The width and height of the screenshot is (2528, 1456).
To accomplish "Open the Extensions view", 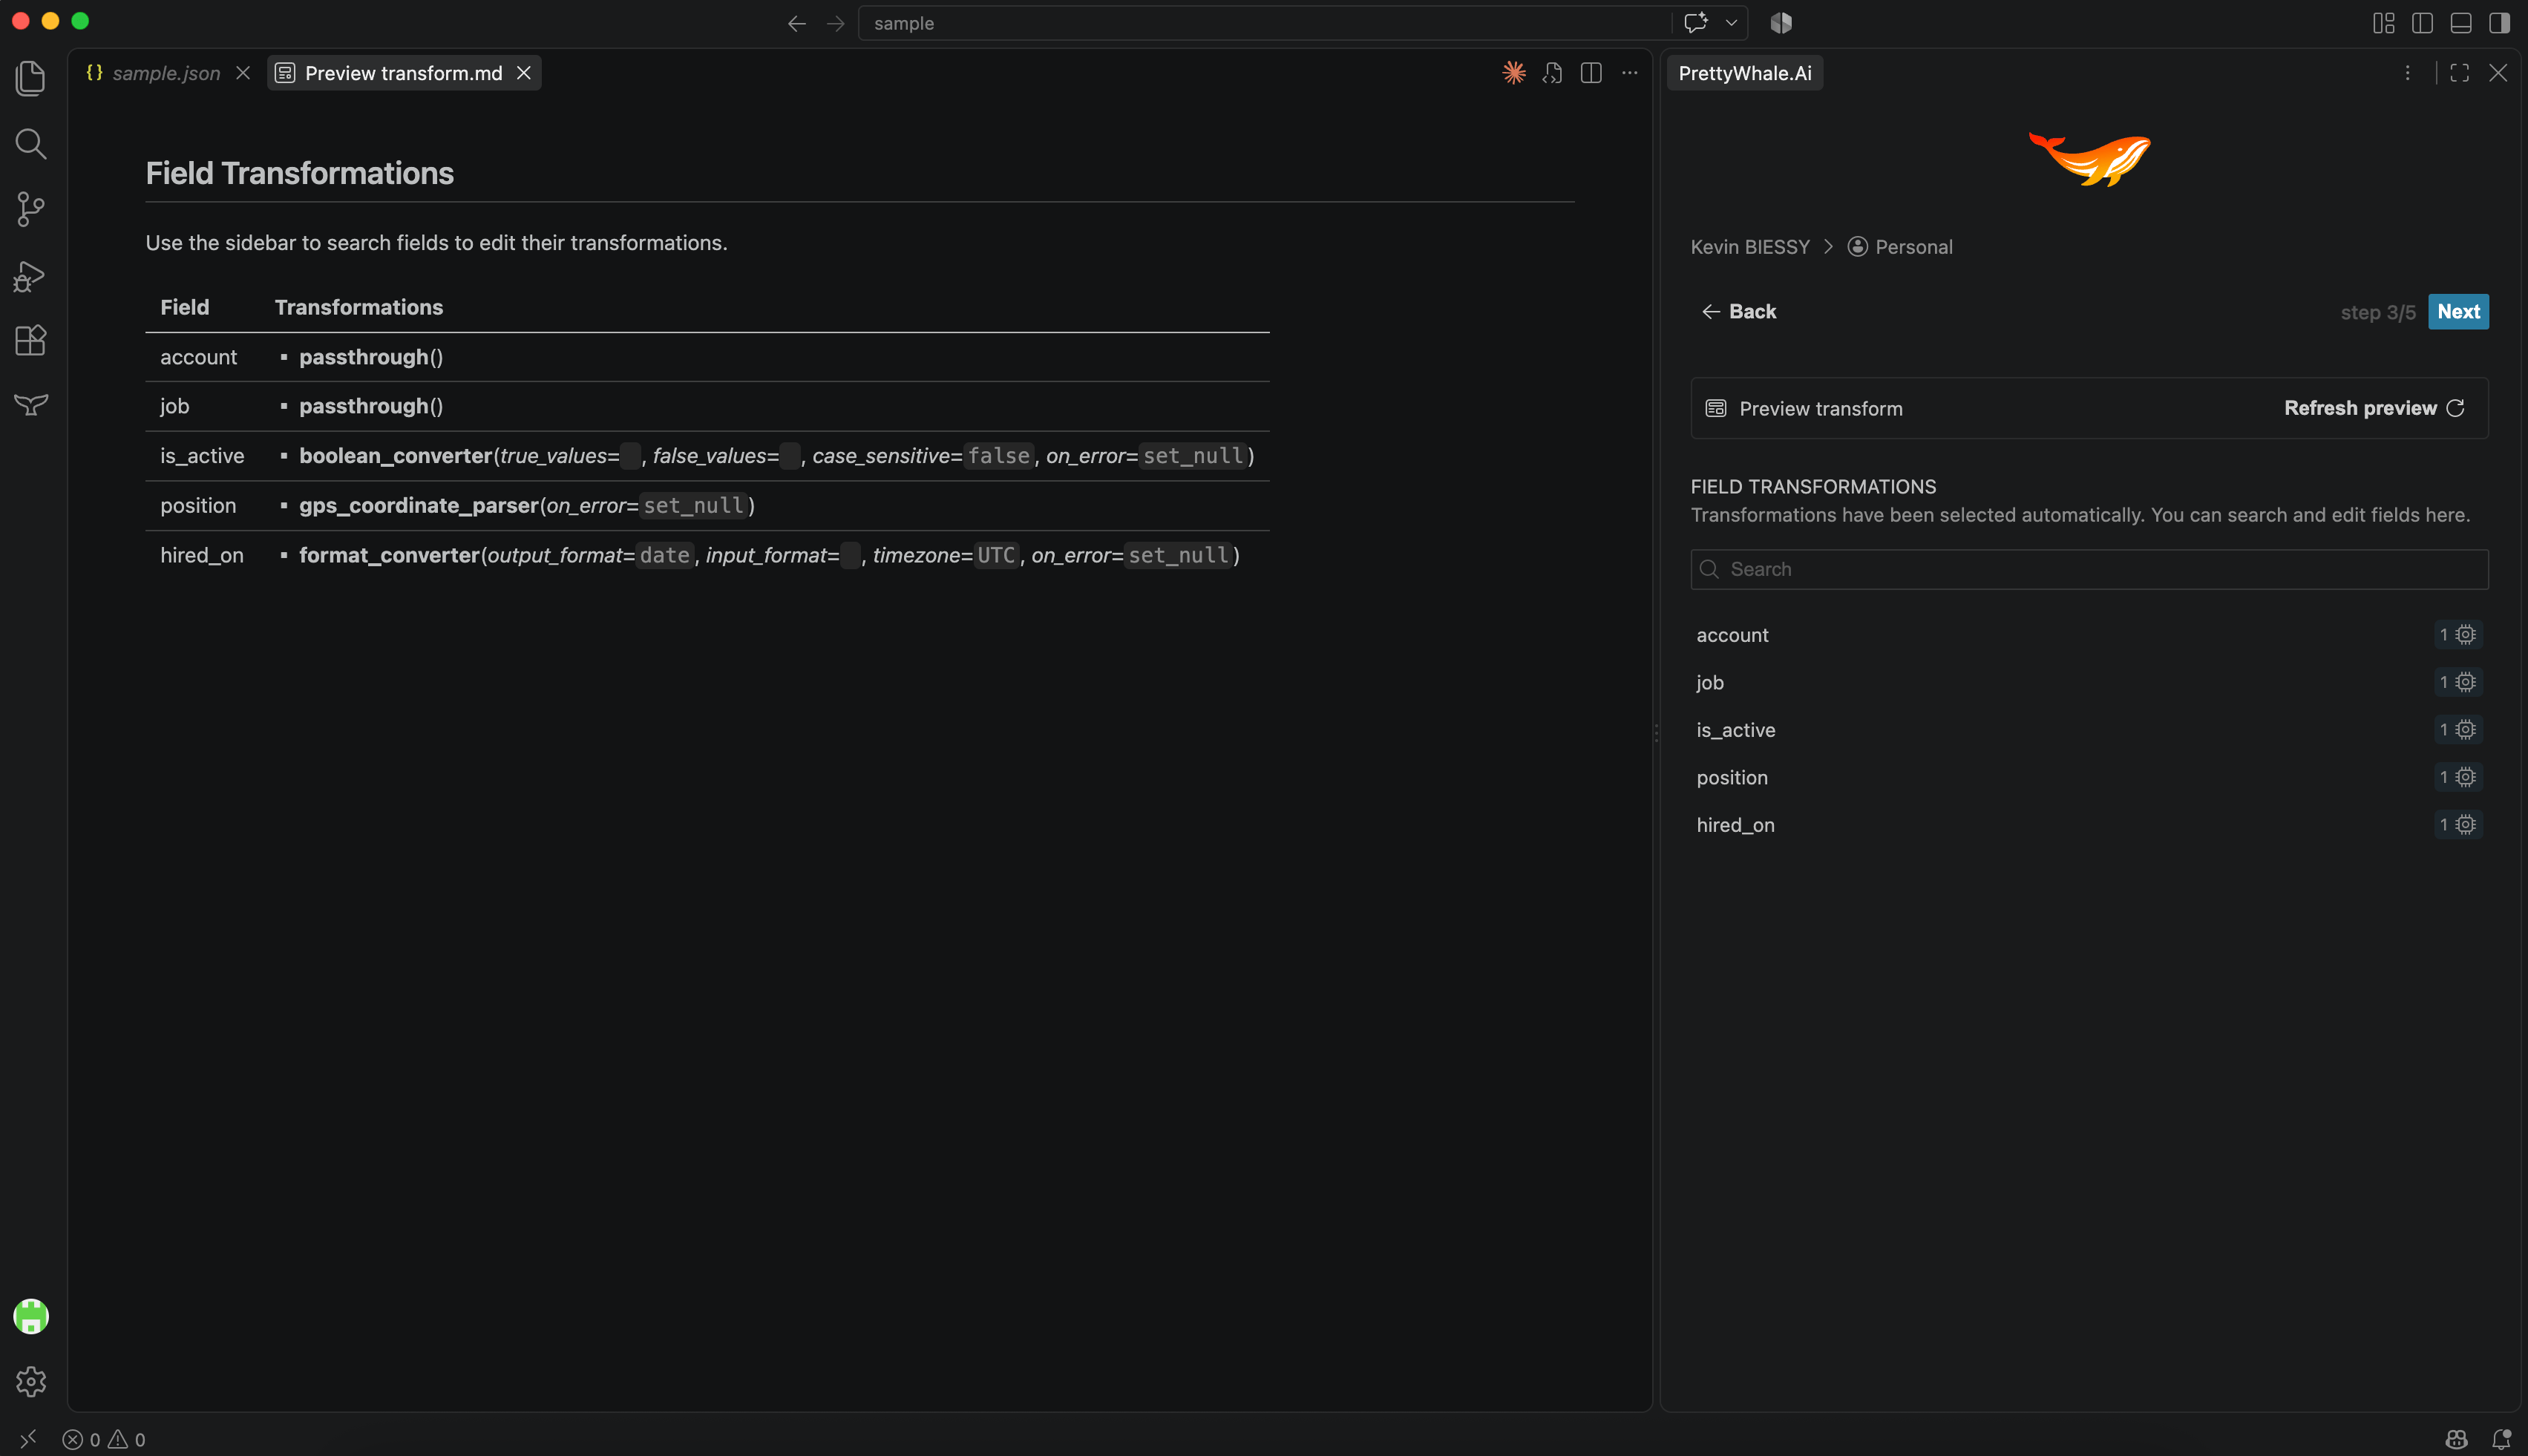I will tap(31, 341).
